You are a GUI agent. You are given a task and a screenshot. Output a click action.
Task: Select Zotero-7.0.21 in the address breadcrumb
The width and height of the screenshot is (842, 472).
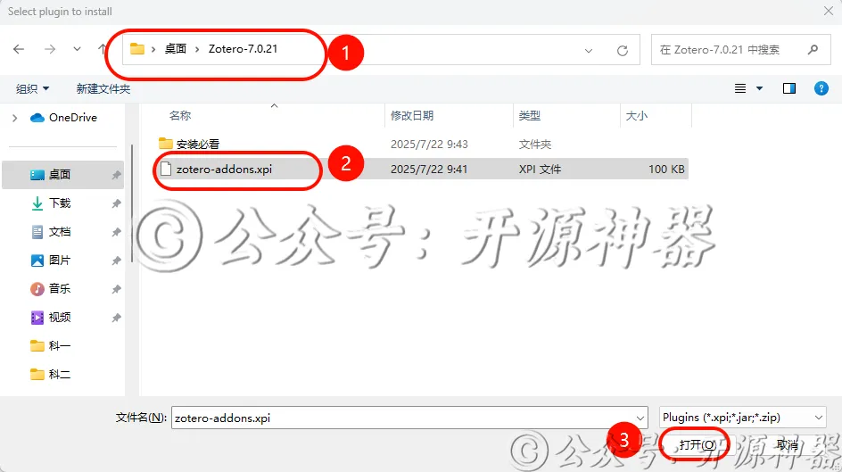pos(243,49)
